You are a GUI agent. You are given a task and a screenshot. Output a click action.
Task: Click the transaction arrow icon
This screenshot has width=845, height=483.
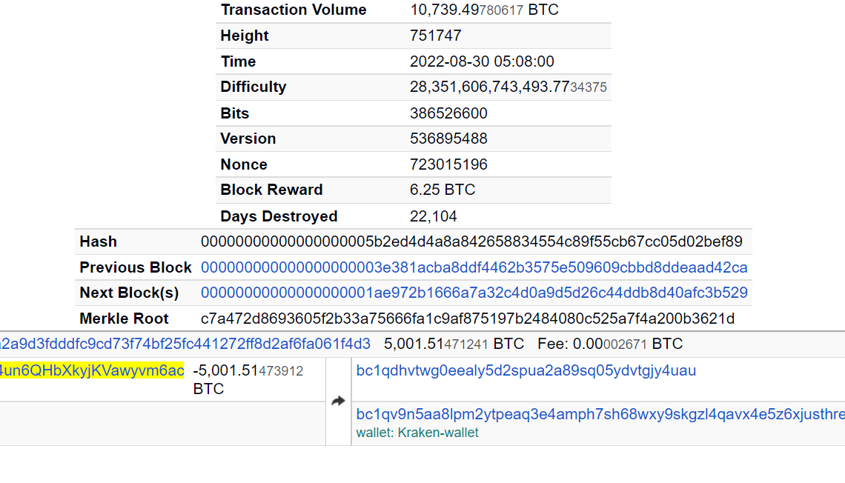(338, 401)
